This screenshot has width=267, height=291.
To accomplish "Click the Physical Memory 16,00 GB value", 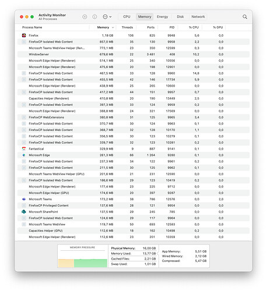I will [x=149, y=248].
